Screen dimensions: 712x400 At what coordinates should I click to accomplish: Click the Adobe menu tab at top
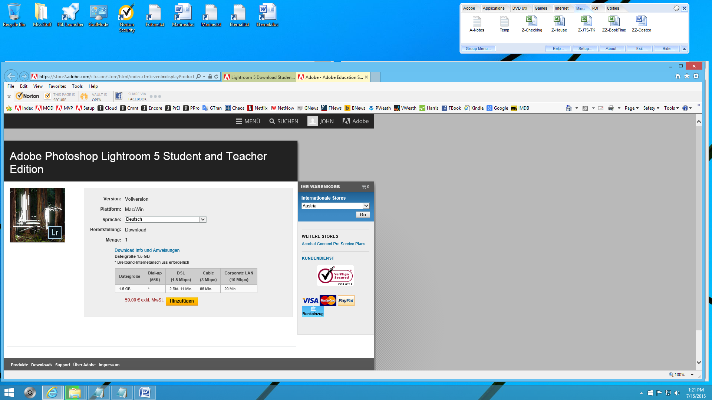(469, 8)
